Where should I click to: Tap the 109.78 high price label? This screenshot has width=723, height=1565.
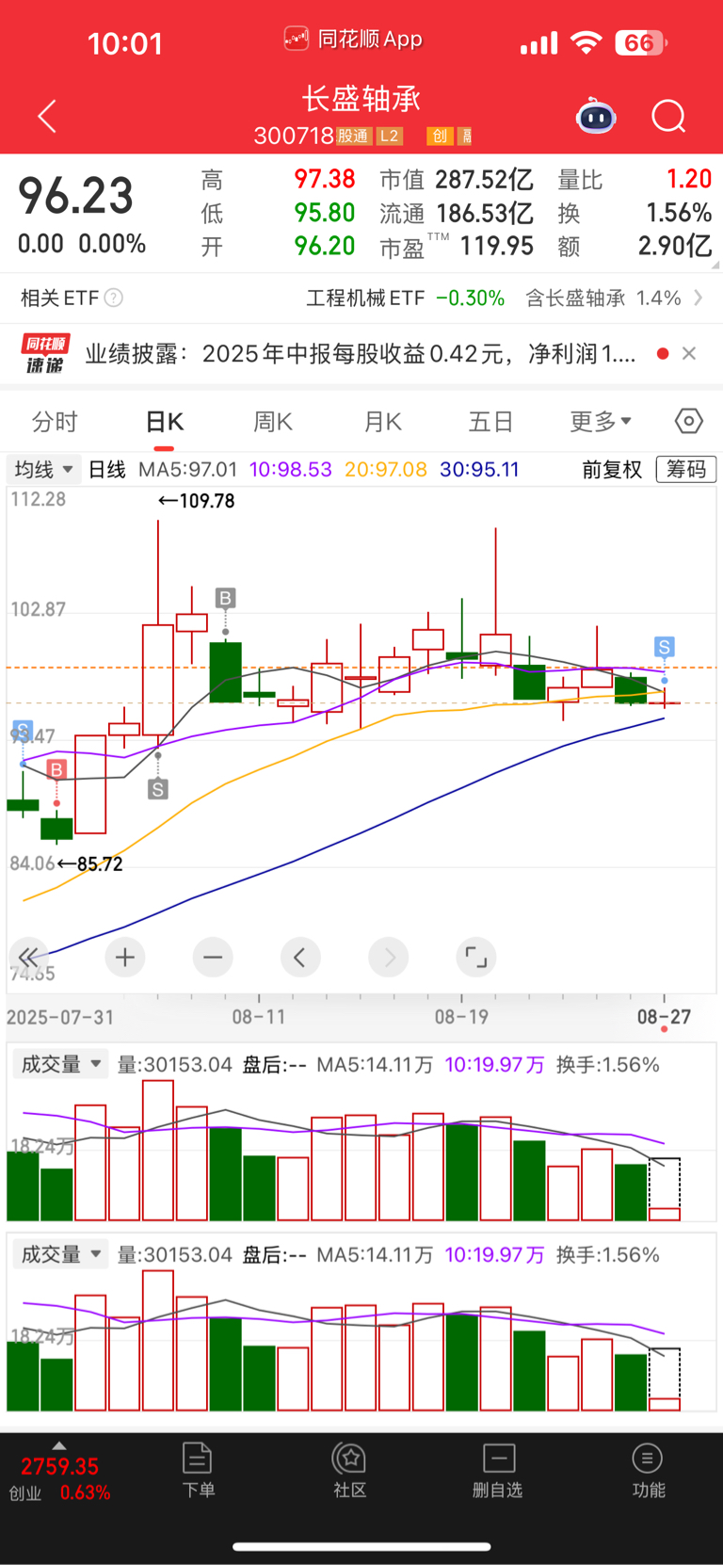click(x=197, y=501)
